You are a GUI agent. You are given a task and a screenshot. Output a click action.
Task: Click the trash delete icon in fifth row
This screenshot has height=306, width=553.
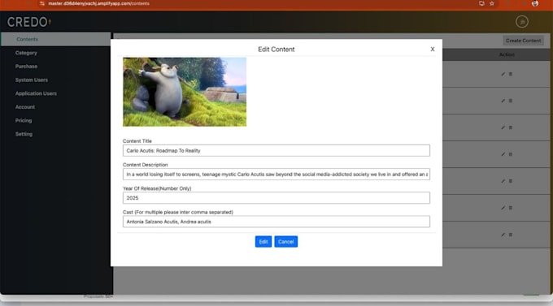tap(511, 181)
